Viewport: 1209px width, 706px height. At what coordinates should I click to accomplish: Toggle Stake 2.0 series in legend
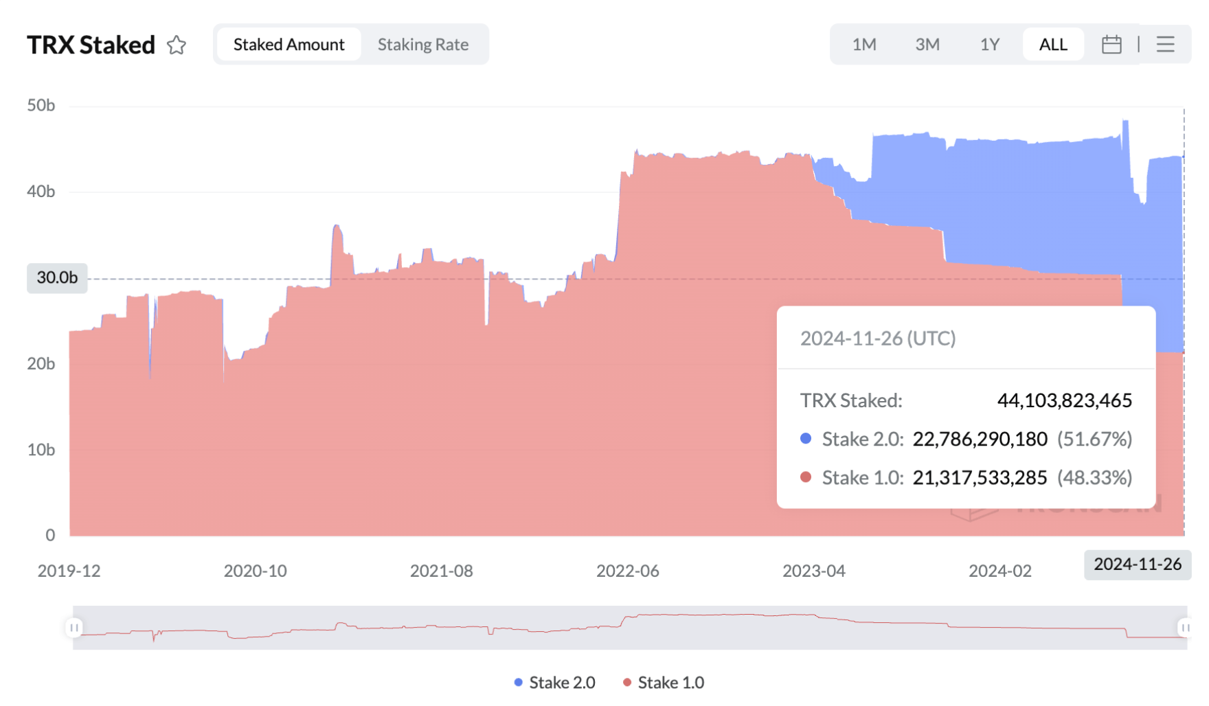coord(555,683)
